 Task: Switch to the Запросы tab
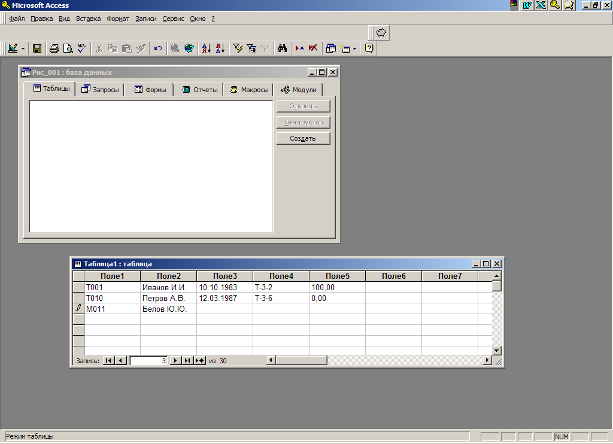tap(100, 90)
